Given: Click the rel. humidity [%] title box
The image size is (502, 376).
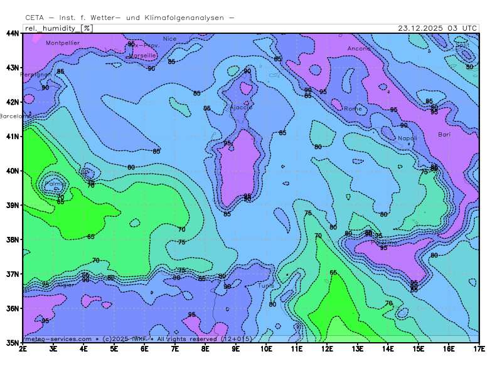Looking at the screenshot, I should 58,28.
